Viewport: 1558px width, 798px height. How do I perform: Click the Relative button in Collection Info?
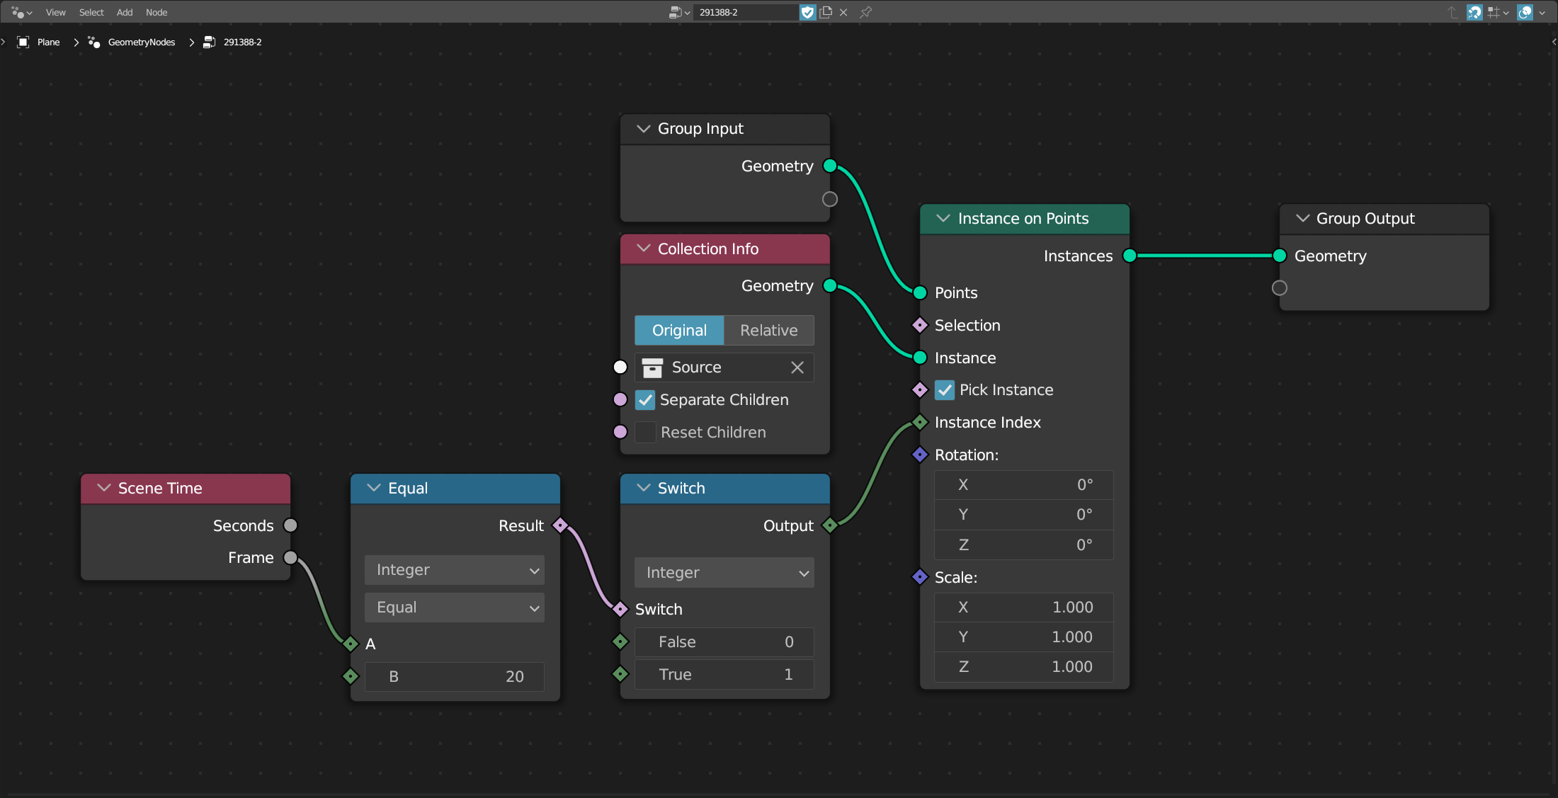(x=767, y=330)
